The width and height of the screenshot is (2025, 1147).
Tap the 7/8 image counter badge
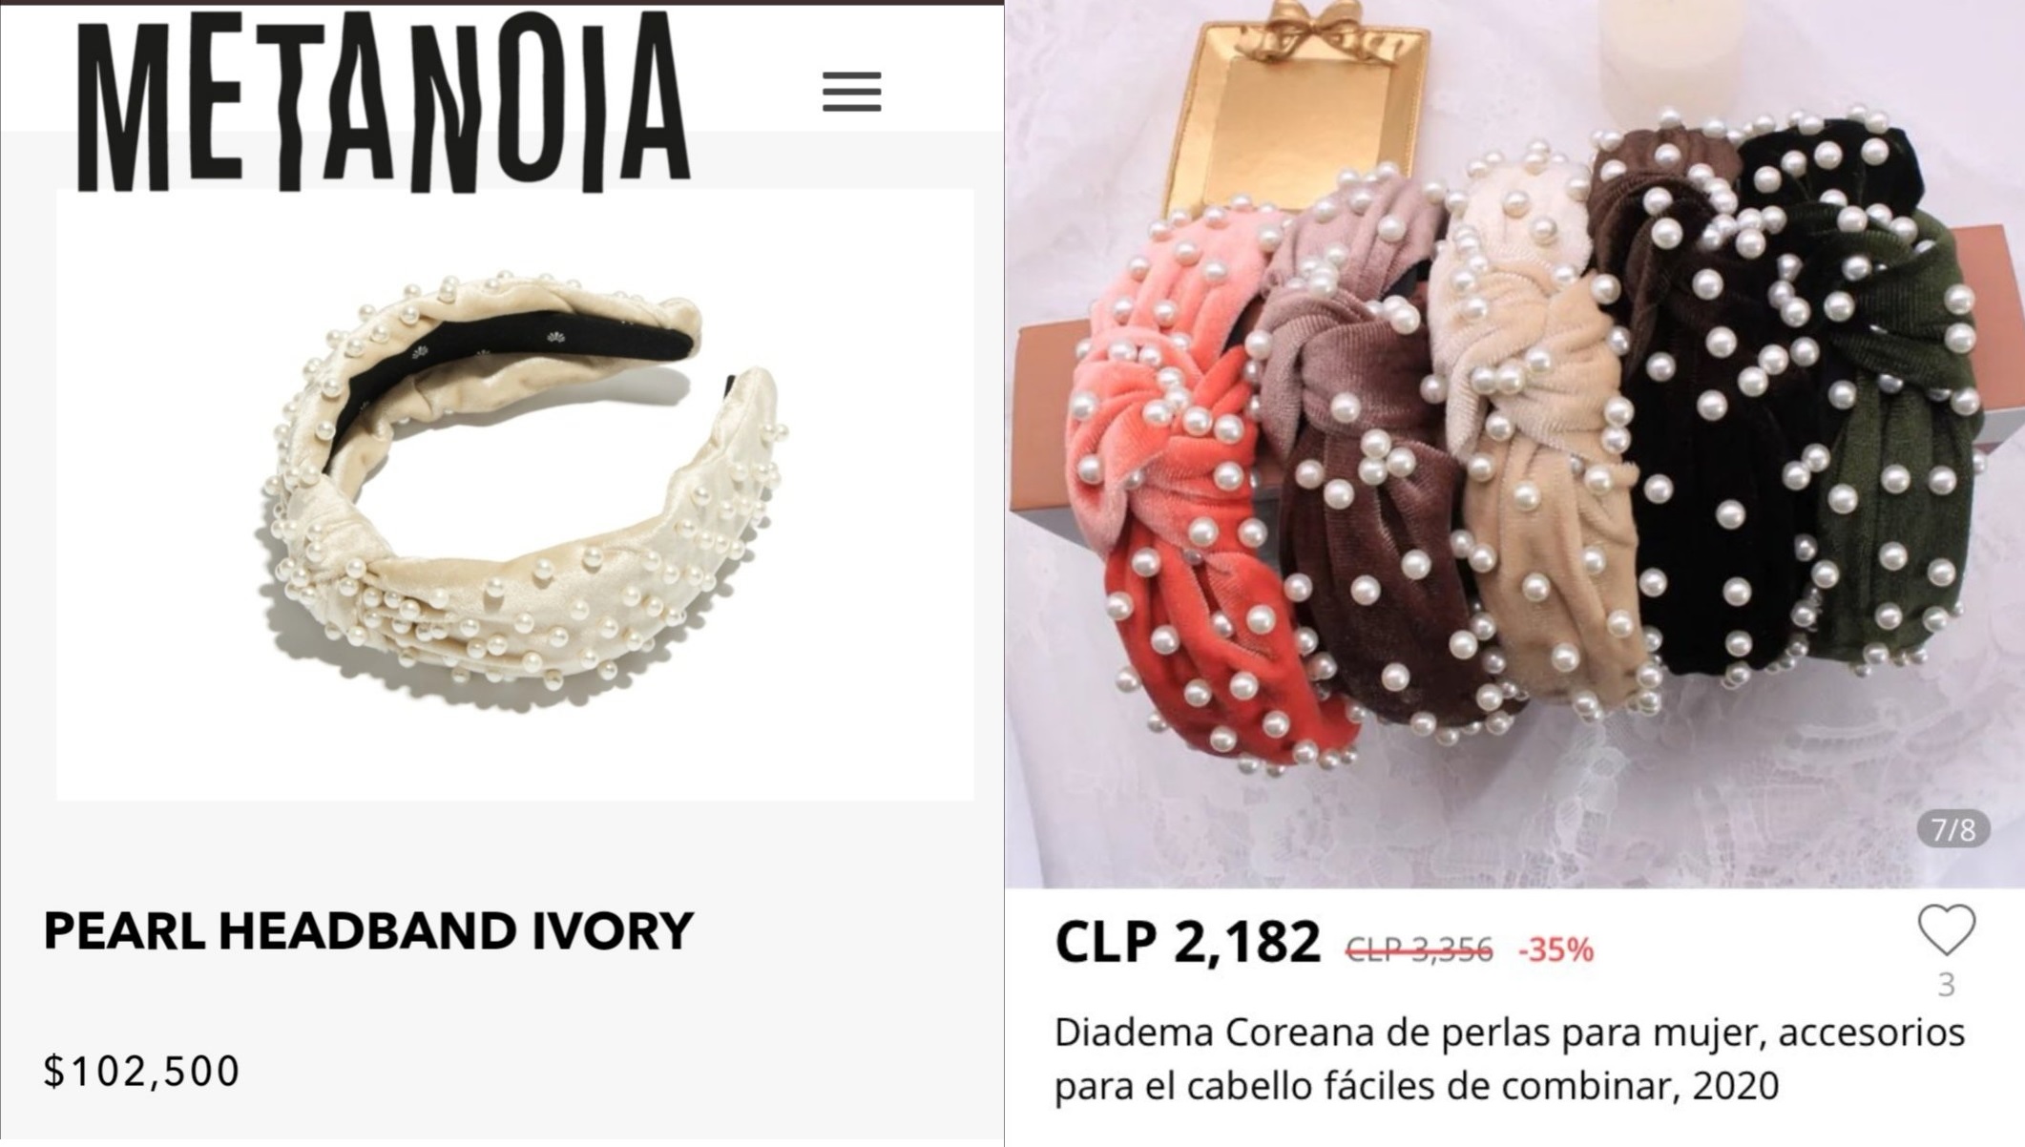[x=1953, y=829]
